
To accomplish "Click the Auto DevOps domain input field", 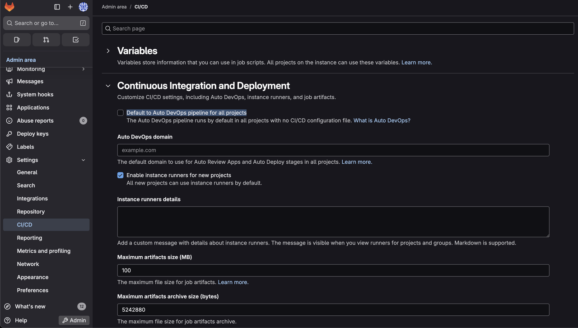I will tap(333, 150).
